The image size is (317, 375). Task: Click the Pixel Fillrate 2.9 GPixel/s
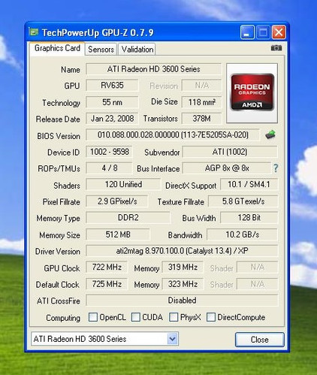coord(117,201)
